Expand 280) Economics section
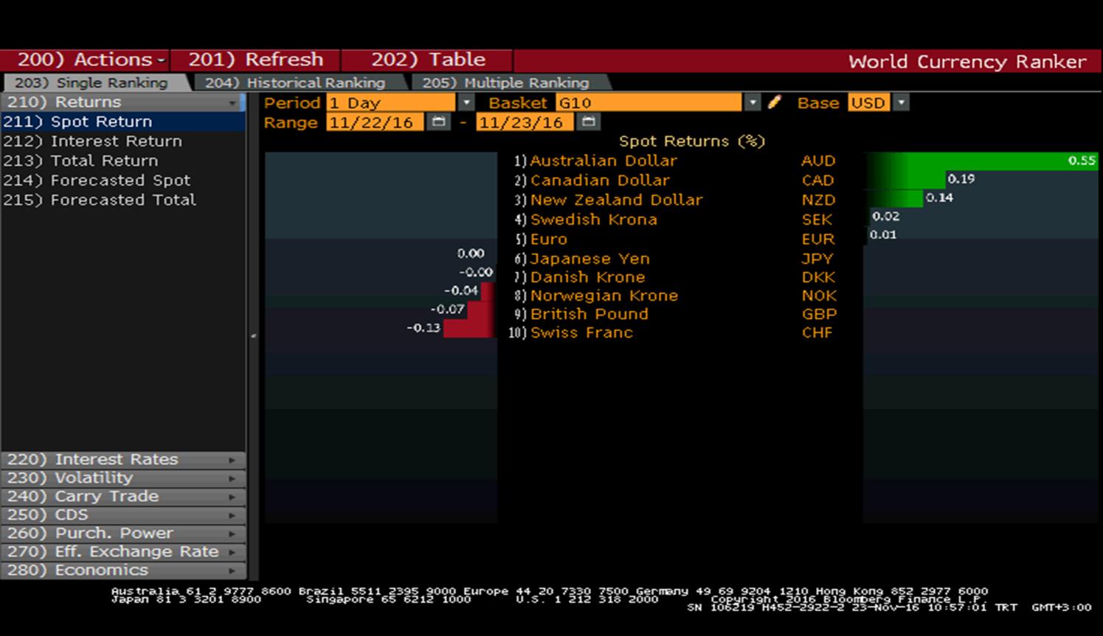 click(122, 570)
